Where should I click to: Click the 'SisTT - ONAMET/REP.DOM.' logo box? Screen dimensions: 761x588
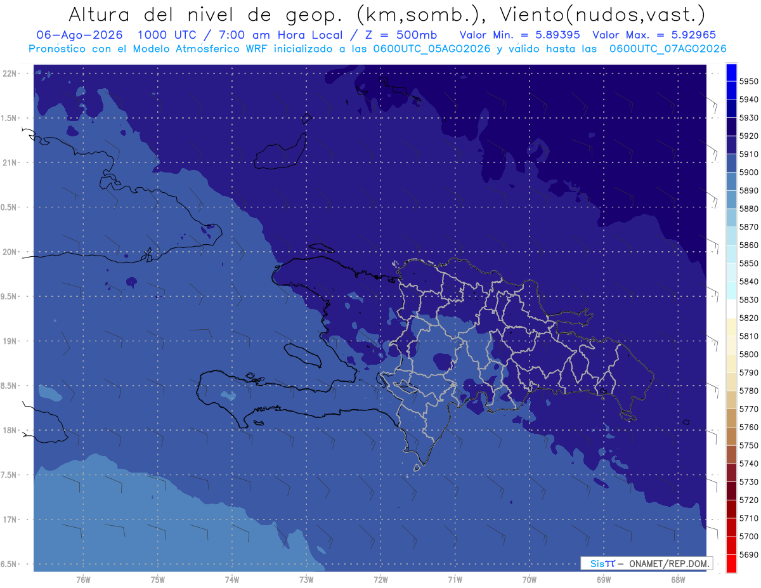(646, 563)
